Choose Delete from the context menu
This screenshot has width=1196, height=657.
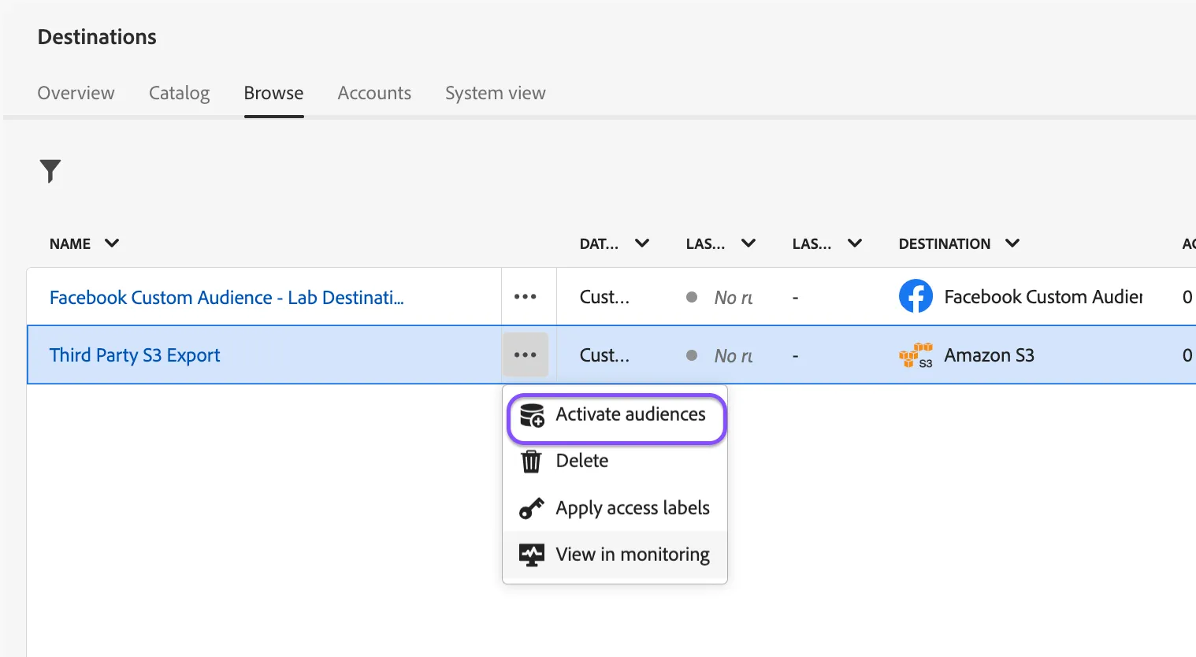[x=615, y=461]
